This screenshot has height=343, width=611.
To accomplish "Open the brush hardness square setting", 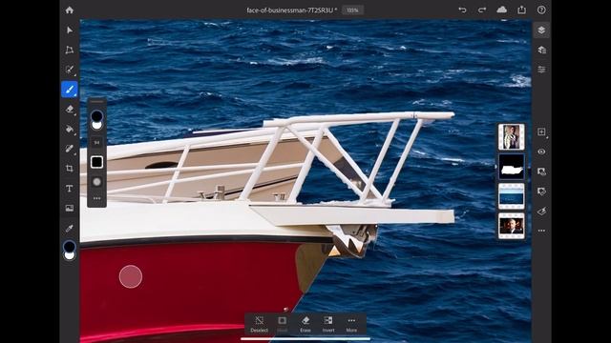I will click(96, 162).
